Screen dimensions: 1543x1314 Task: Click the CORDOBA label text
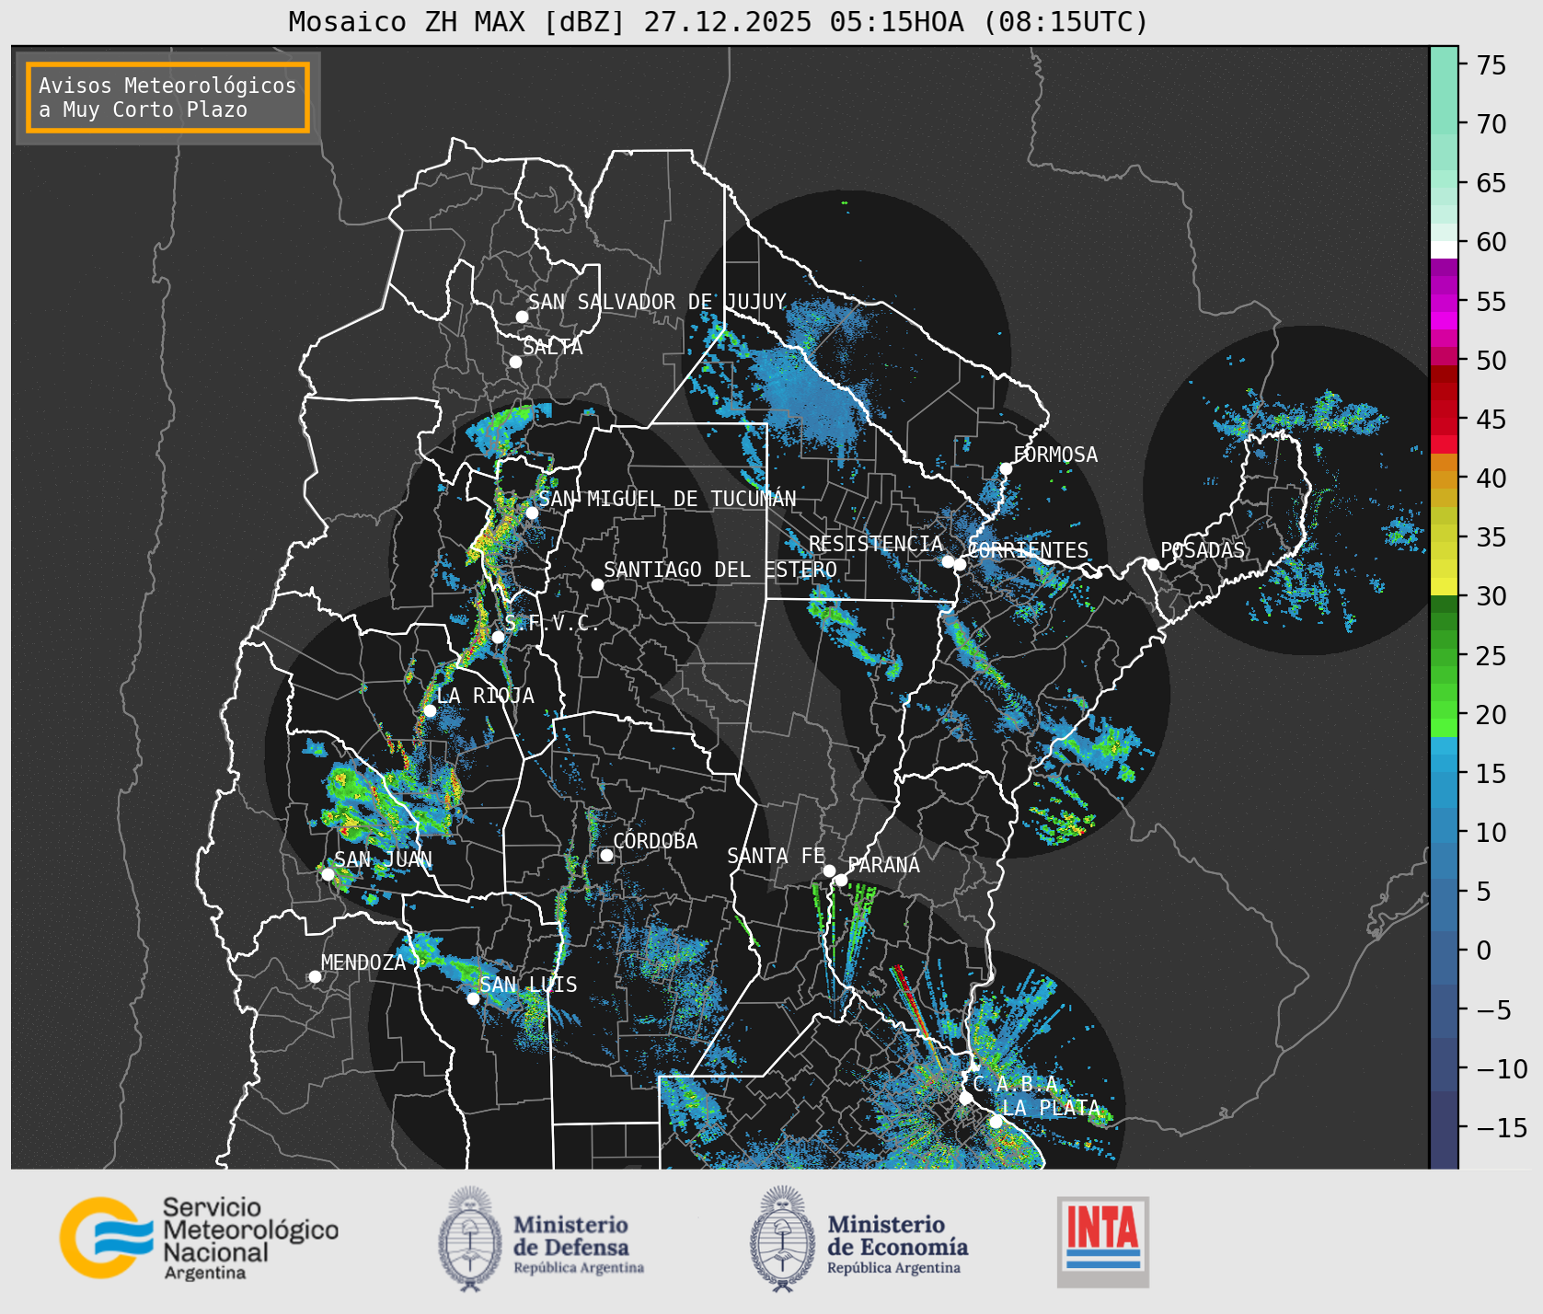tap(655, 841)
